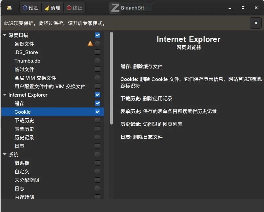The height and width of the screenshot is (212, 264).
Task: Select the 自定义 row
Action: [x=52, y=171]
